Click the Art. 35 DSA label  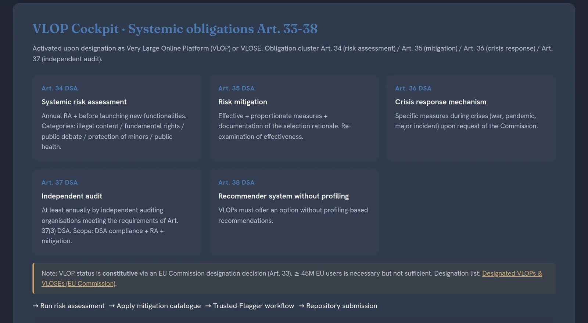pyautogui.click(x=236, y=88)
